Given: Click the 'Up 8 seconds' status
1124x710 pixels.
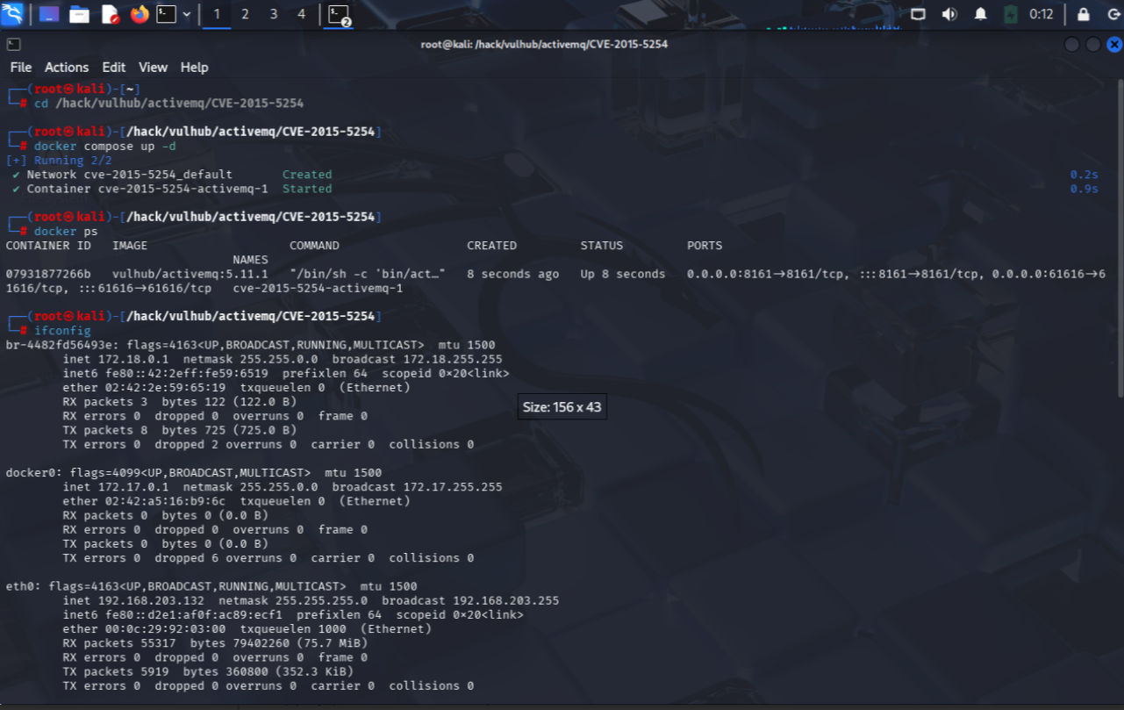Looking at the screenshot, I should coord(623,274).
